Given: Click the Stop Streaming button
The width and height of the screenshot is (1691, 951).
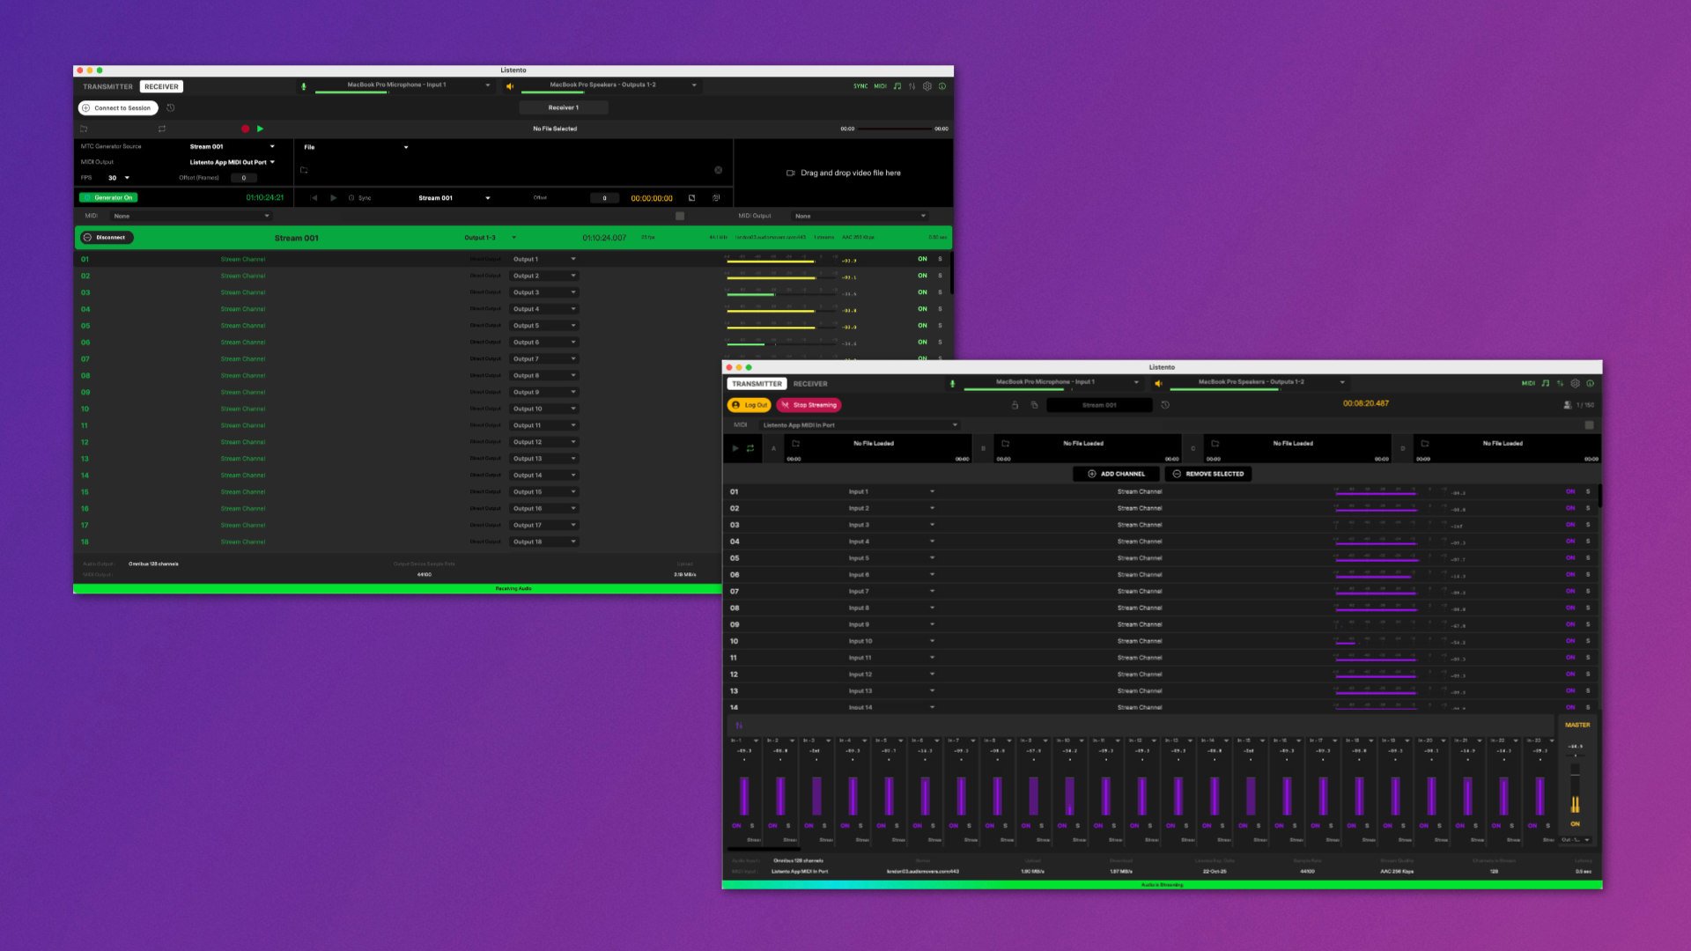Looking at the screenshot, I should pyautogui.click(x=809, y=405).
